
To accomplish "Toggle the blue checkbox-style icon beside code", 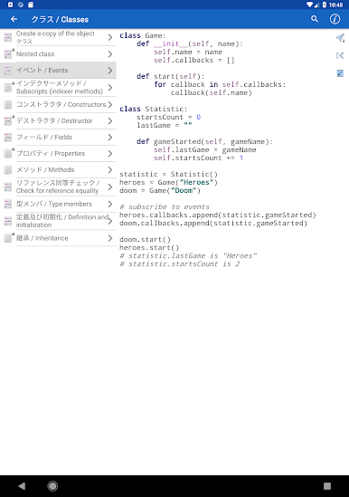I will 340,73.
